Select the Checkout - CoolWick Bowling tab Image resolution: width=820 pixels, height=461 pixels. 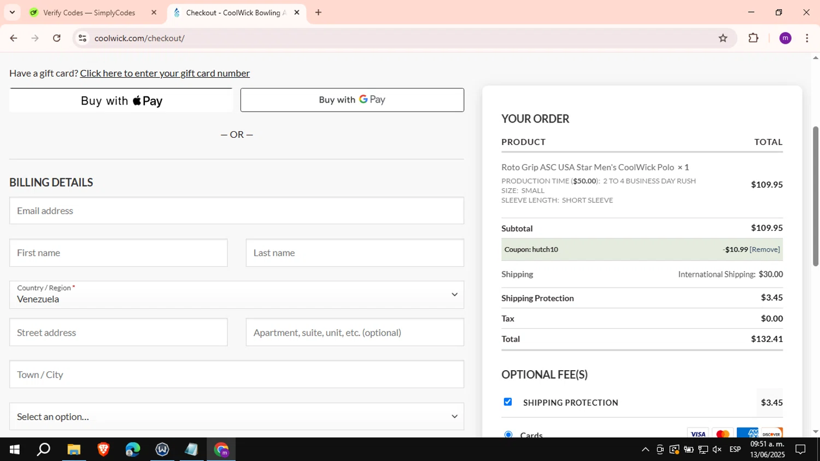pos(237,13)
